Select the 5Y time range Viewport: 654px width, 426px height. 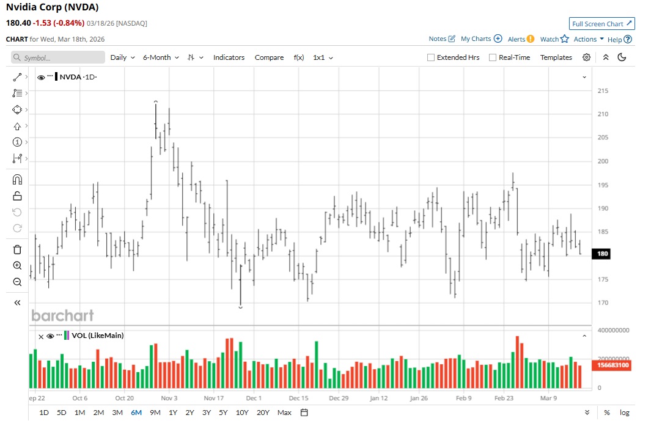(223, 413)
